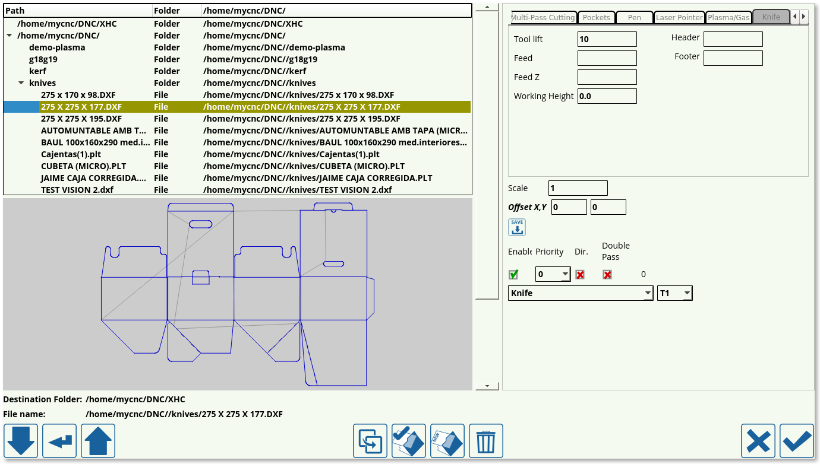Image resolution: width=820 pixels, height=464 pixels.
Task: Click the trash can delete icon
Action: (x=485, y=441)
